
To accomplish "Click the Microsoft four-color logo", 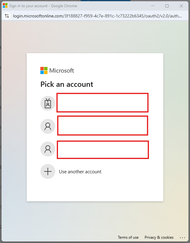I will (x=44, y=70).
